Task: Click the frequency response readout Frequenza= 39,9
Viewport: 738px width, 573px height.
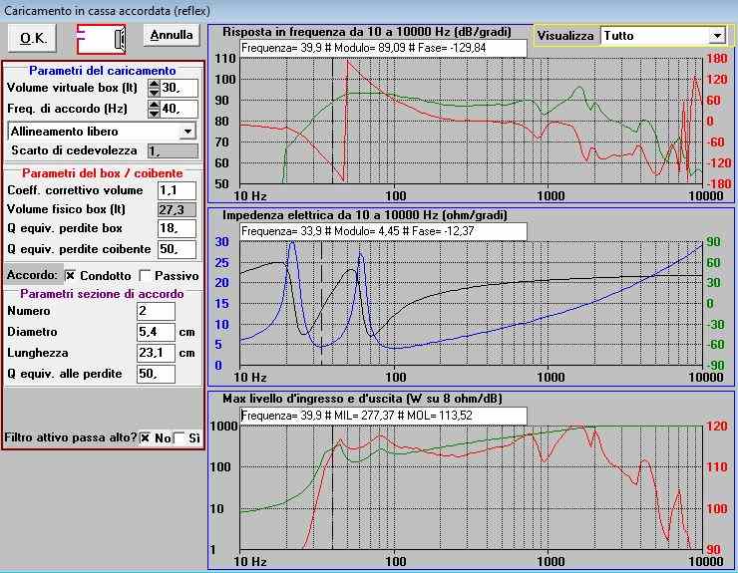Action: (x=383, y=48)
